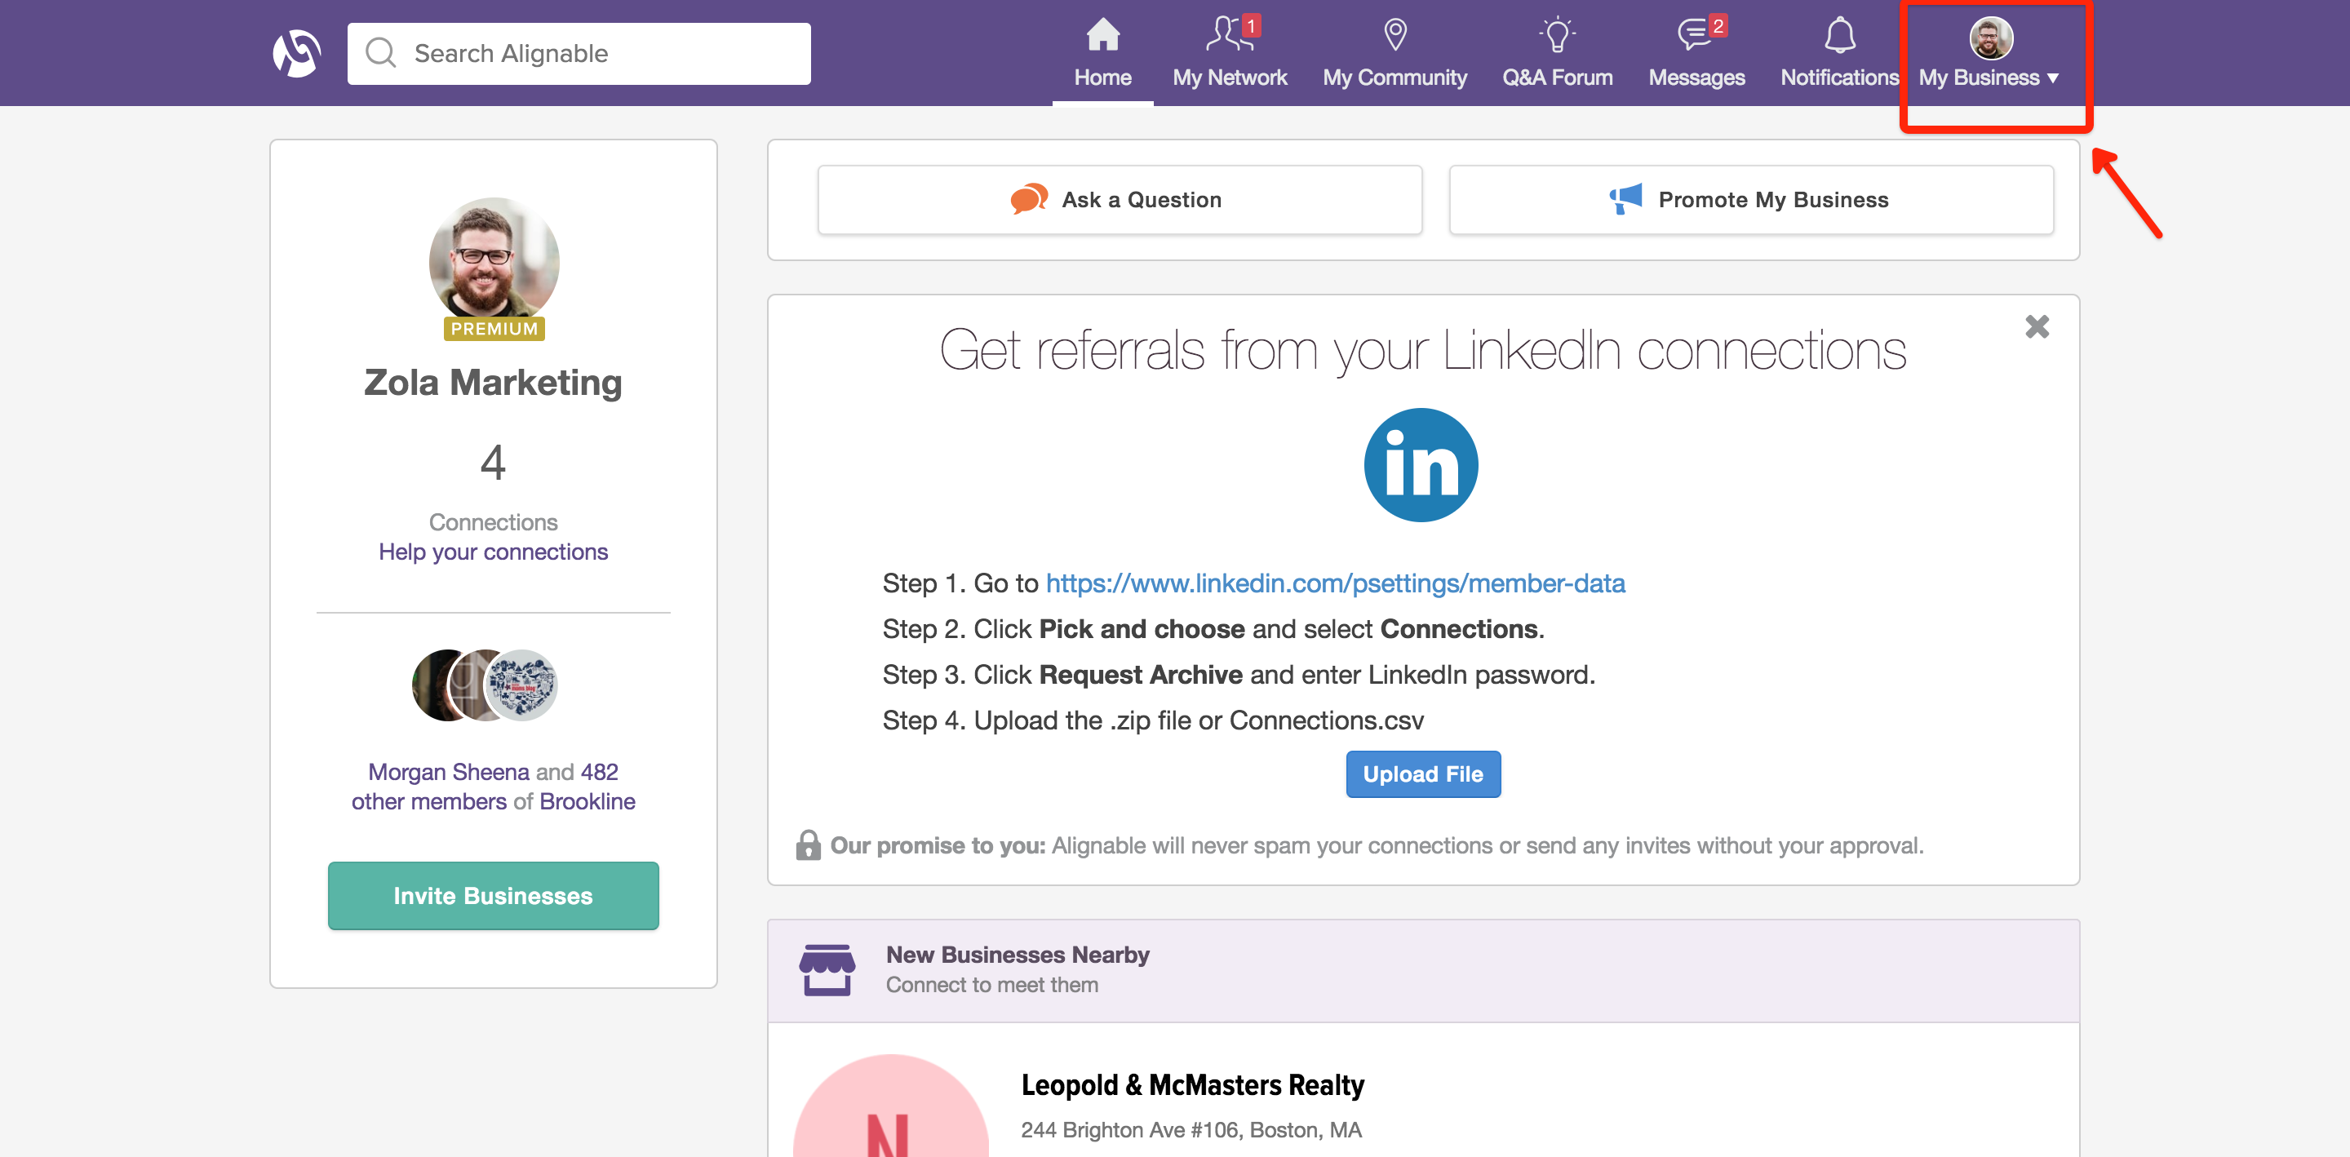
Task: Click the Upload File button
Action: pos(1422,774)
